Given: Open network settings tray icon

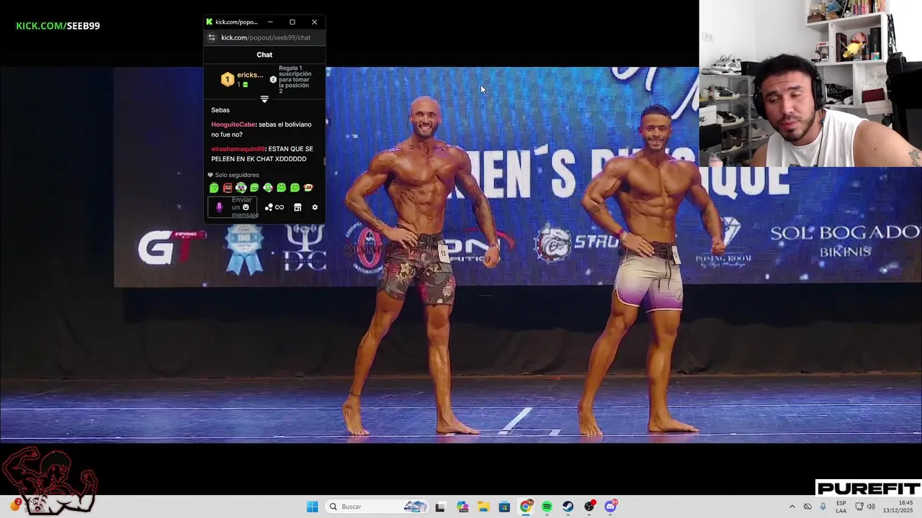Looking at the screenshot, I should pyautogui.click(x=859, y=506).
